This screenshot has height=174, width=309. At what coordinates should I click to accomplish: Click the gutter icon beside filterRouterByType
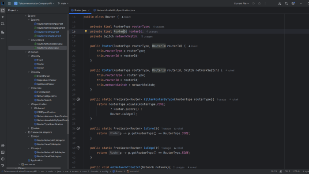click(x=78, y=99)
